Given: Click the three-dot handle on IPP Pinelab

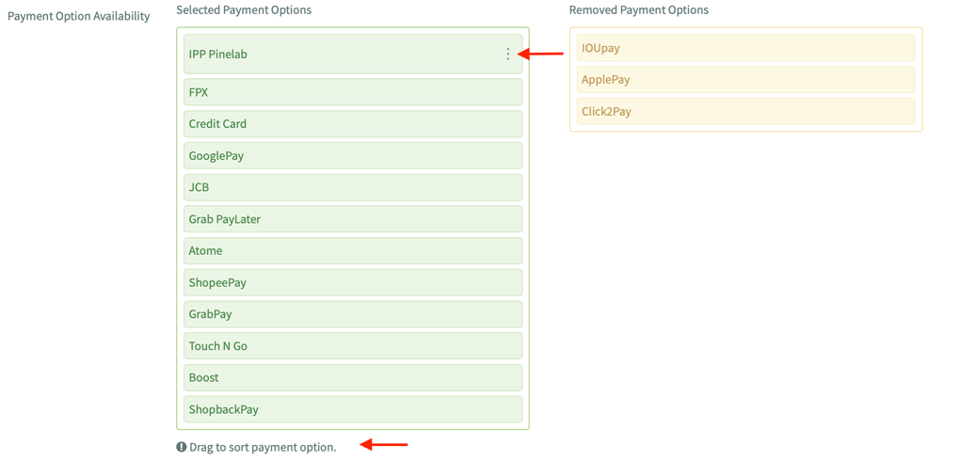Looking at the screenshot, I should pos(508,55).
